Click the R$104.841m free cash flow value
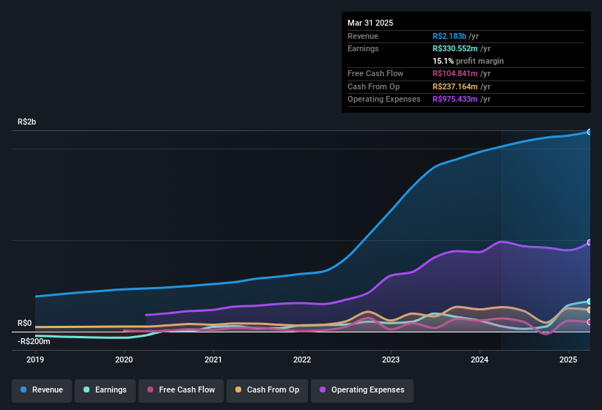 (455, 73)
